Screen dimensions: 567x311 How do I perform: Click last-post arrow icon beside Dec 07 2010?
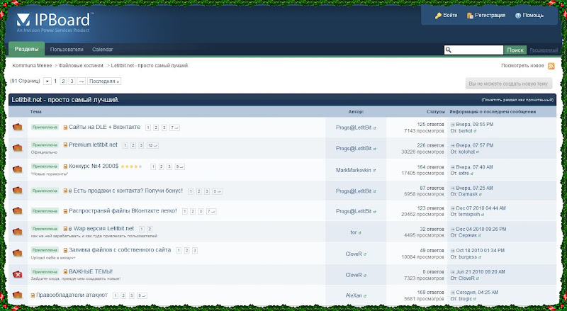pos(452,208)
